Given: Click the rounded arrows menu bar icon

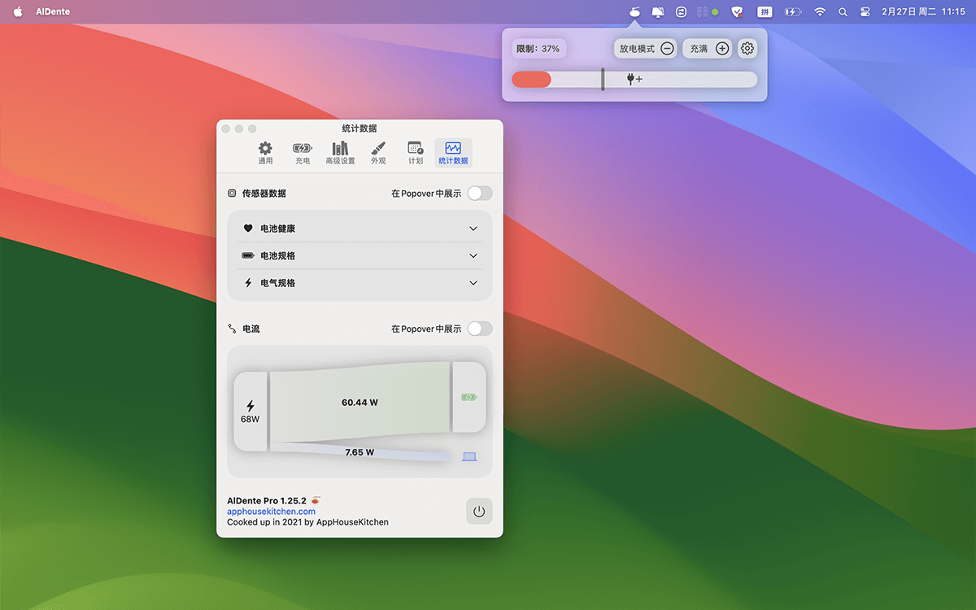Looking at the screenshot, I should [682, 12].
